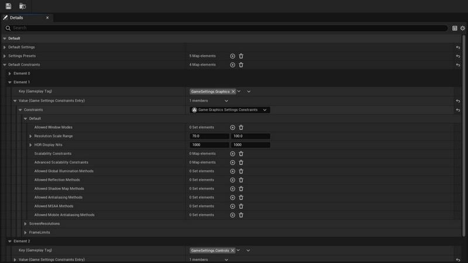468x263 pixels.
Task: Expand the Element 0 tree row
Action: pyautogui.click(x=10, y=74)
